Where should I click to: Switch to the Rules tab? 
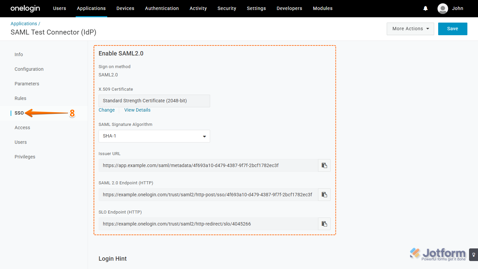tap(20, 98)
